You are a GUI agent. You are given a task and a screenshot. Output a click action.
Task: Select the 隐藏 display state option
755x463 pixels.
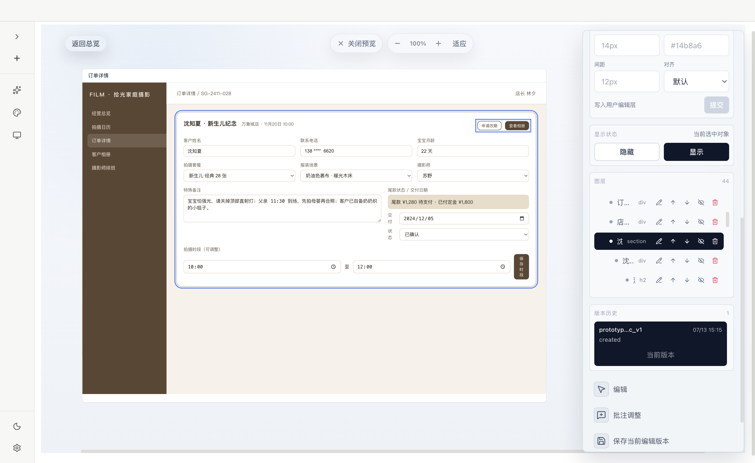click(x=627, y=152)
